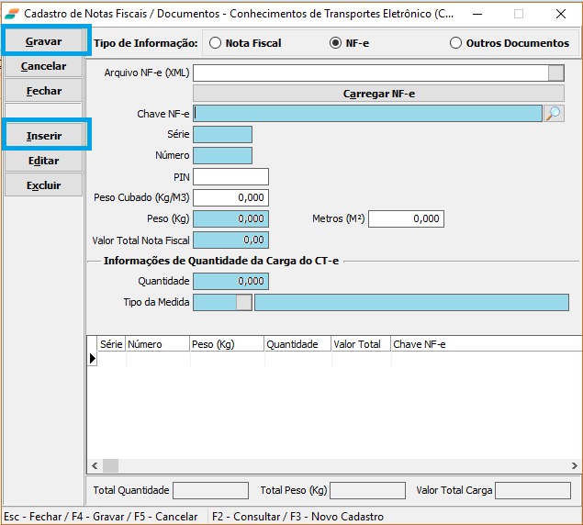Screen dimensions: 583x525
Task: Click the Excluir button
Action: coord(44,184)
